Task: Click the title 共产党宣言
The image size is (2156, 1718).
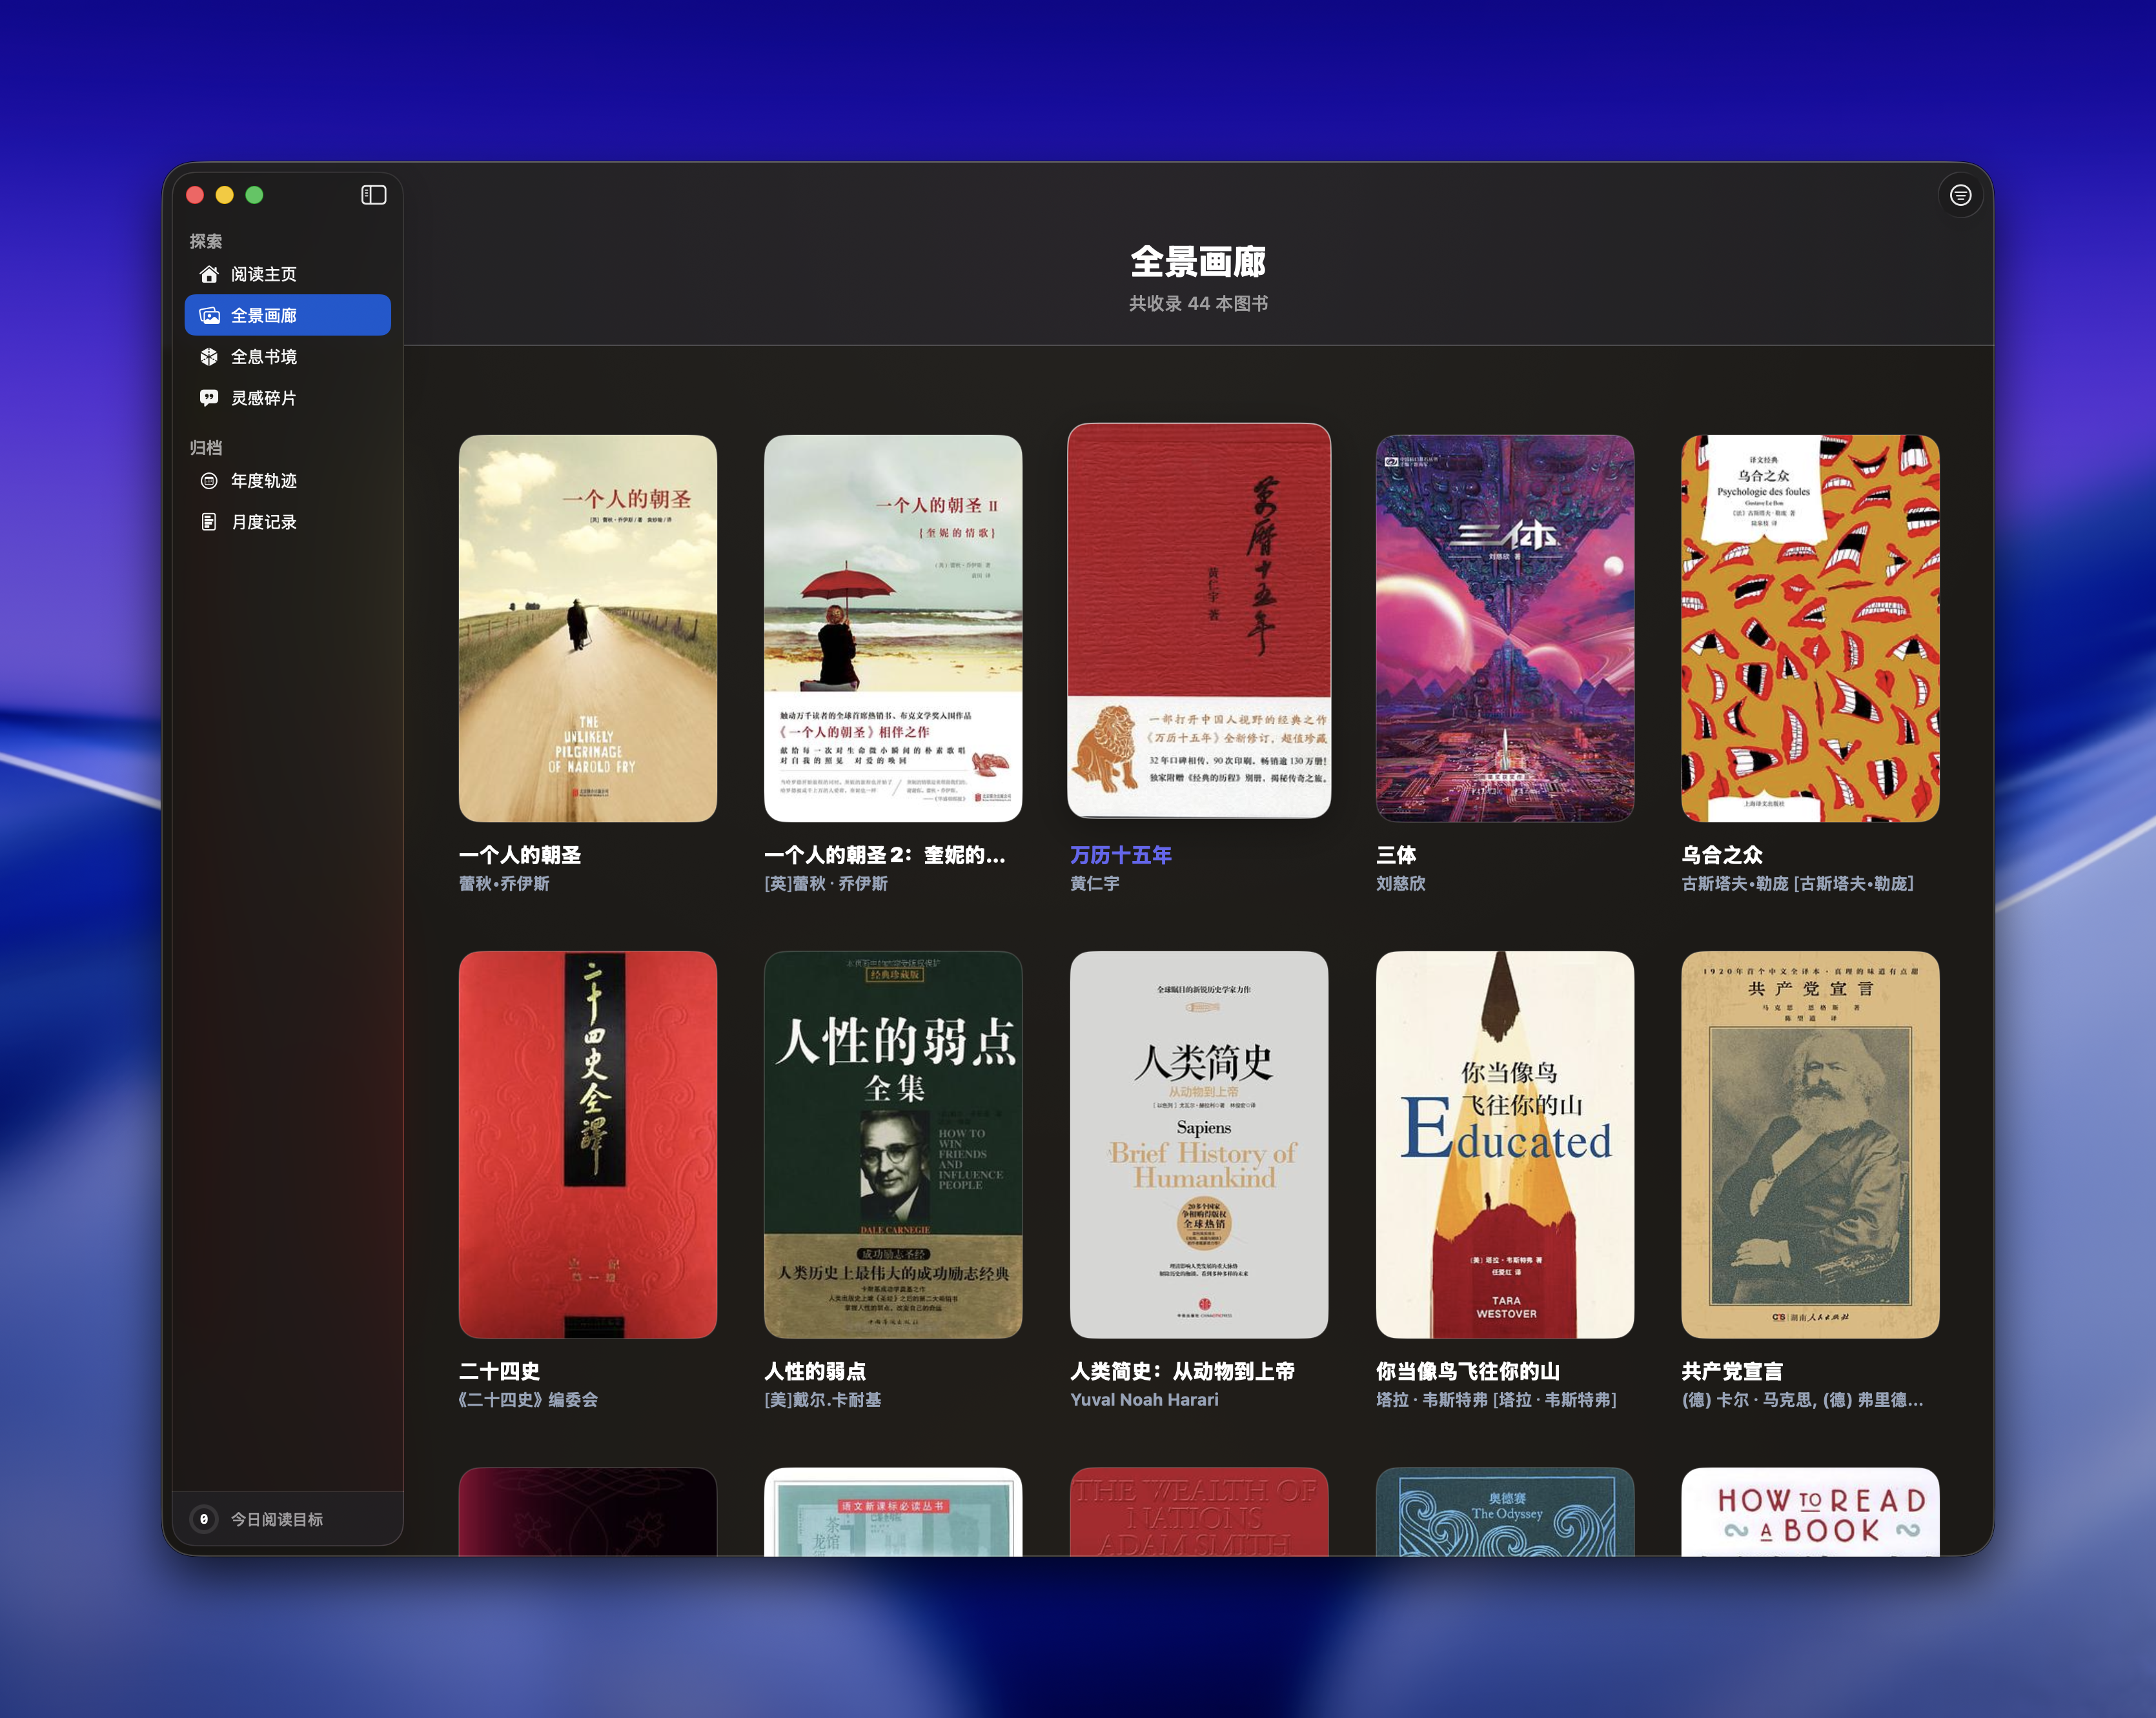Action: [x=1732, y=1371]
